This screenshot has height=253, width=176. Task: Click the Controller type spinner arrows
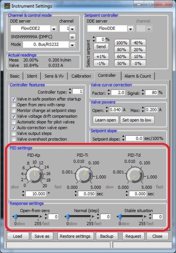70,91
